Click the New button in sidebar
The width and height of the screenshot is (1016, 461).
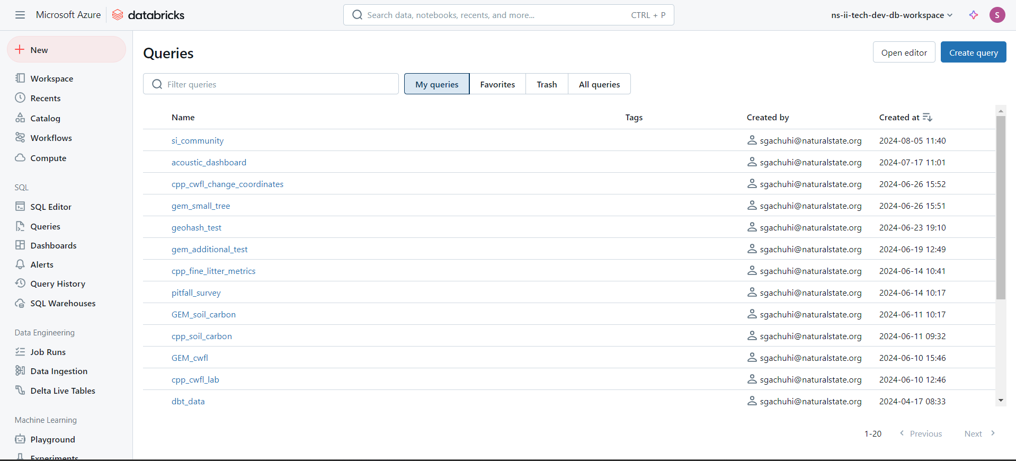[66, 49]
